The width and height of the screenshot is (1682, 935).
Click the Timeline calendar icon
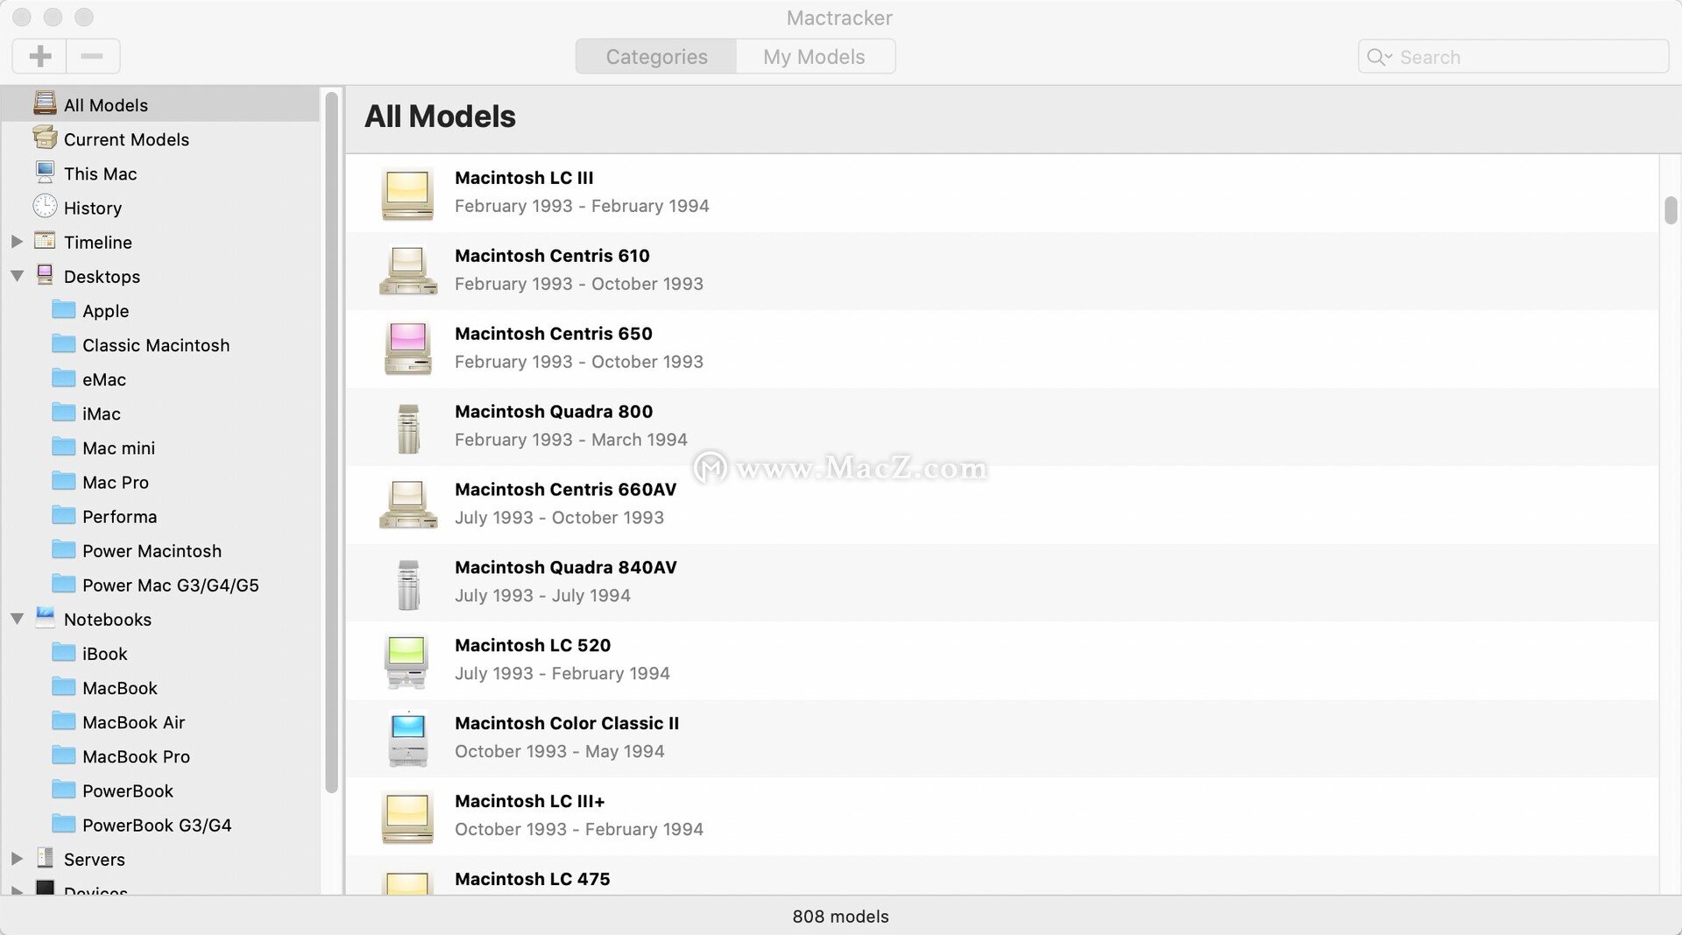coord(45,240)
